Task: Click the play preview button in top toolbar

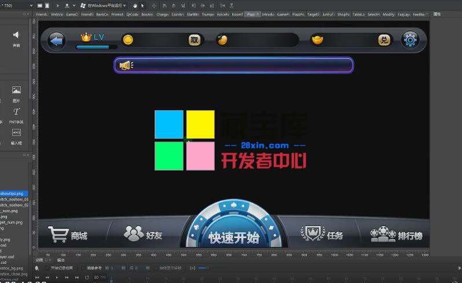Action: pyautogui.click(x=57, y=6)
